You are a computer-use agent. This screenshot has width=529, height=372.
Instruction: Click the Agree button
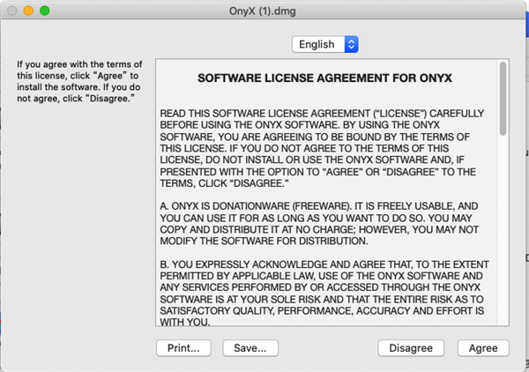pyautogui.click(x=483, y=347)
